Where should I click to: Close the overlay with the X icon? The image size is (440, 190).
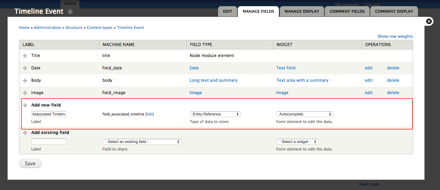[429, 21]
